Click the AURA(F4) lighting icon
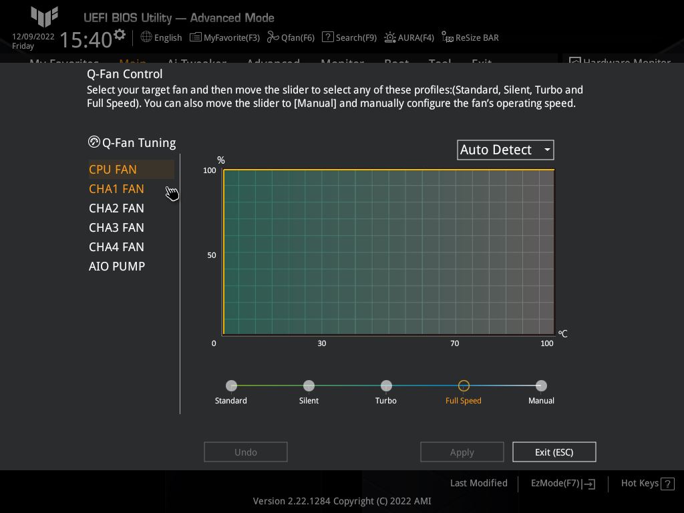Viewport: 684px width, 513px height. click(x=389, y=37)
